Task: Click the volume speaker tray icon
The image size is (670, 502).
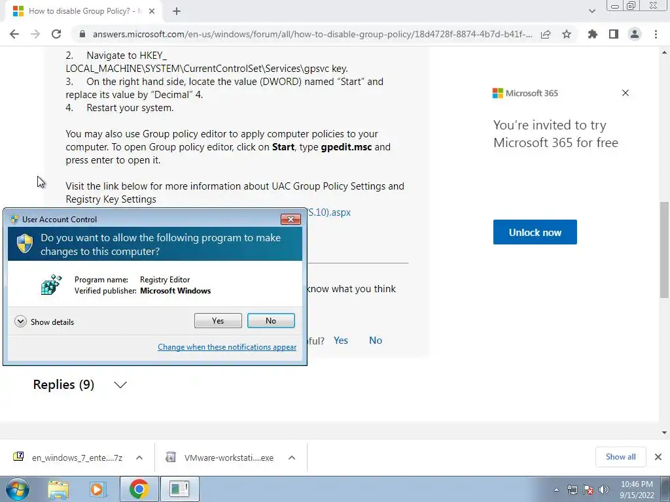Action: coord(604,490)
